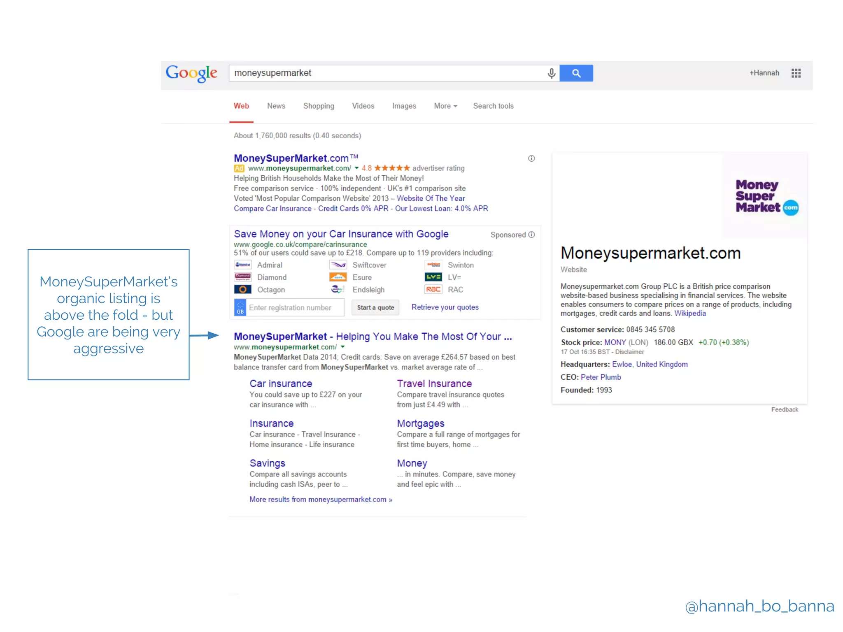843x632 pixels.
Task: Open Ewloe, United Kingdom headquarters link
Action: pyautogui.click(x=650, y=364)
